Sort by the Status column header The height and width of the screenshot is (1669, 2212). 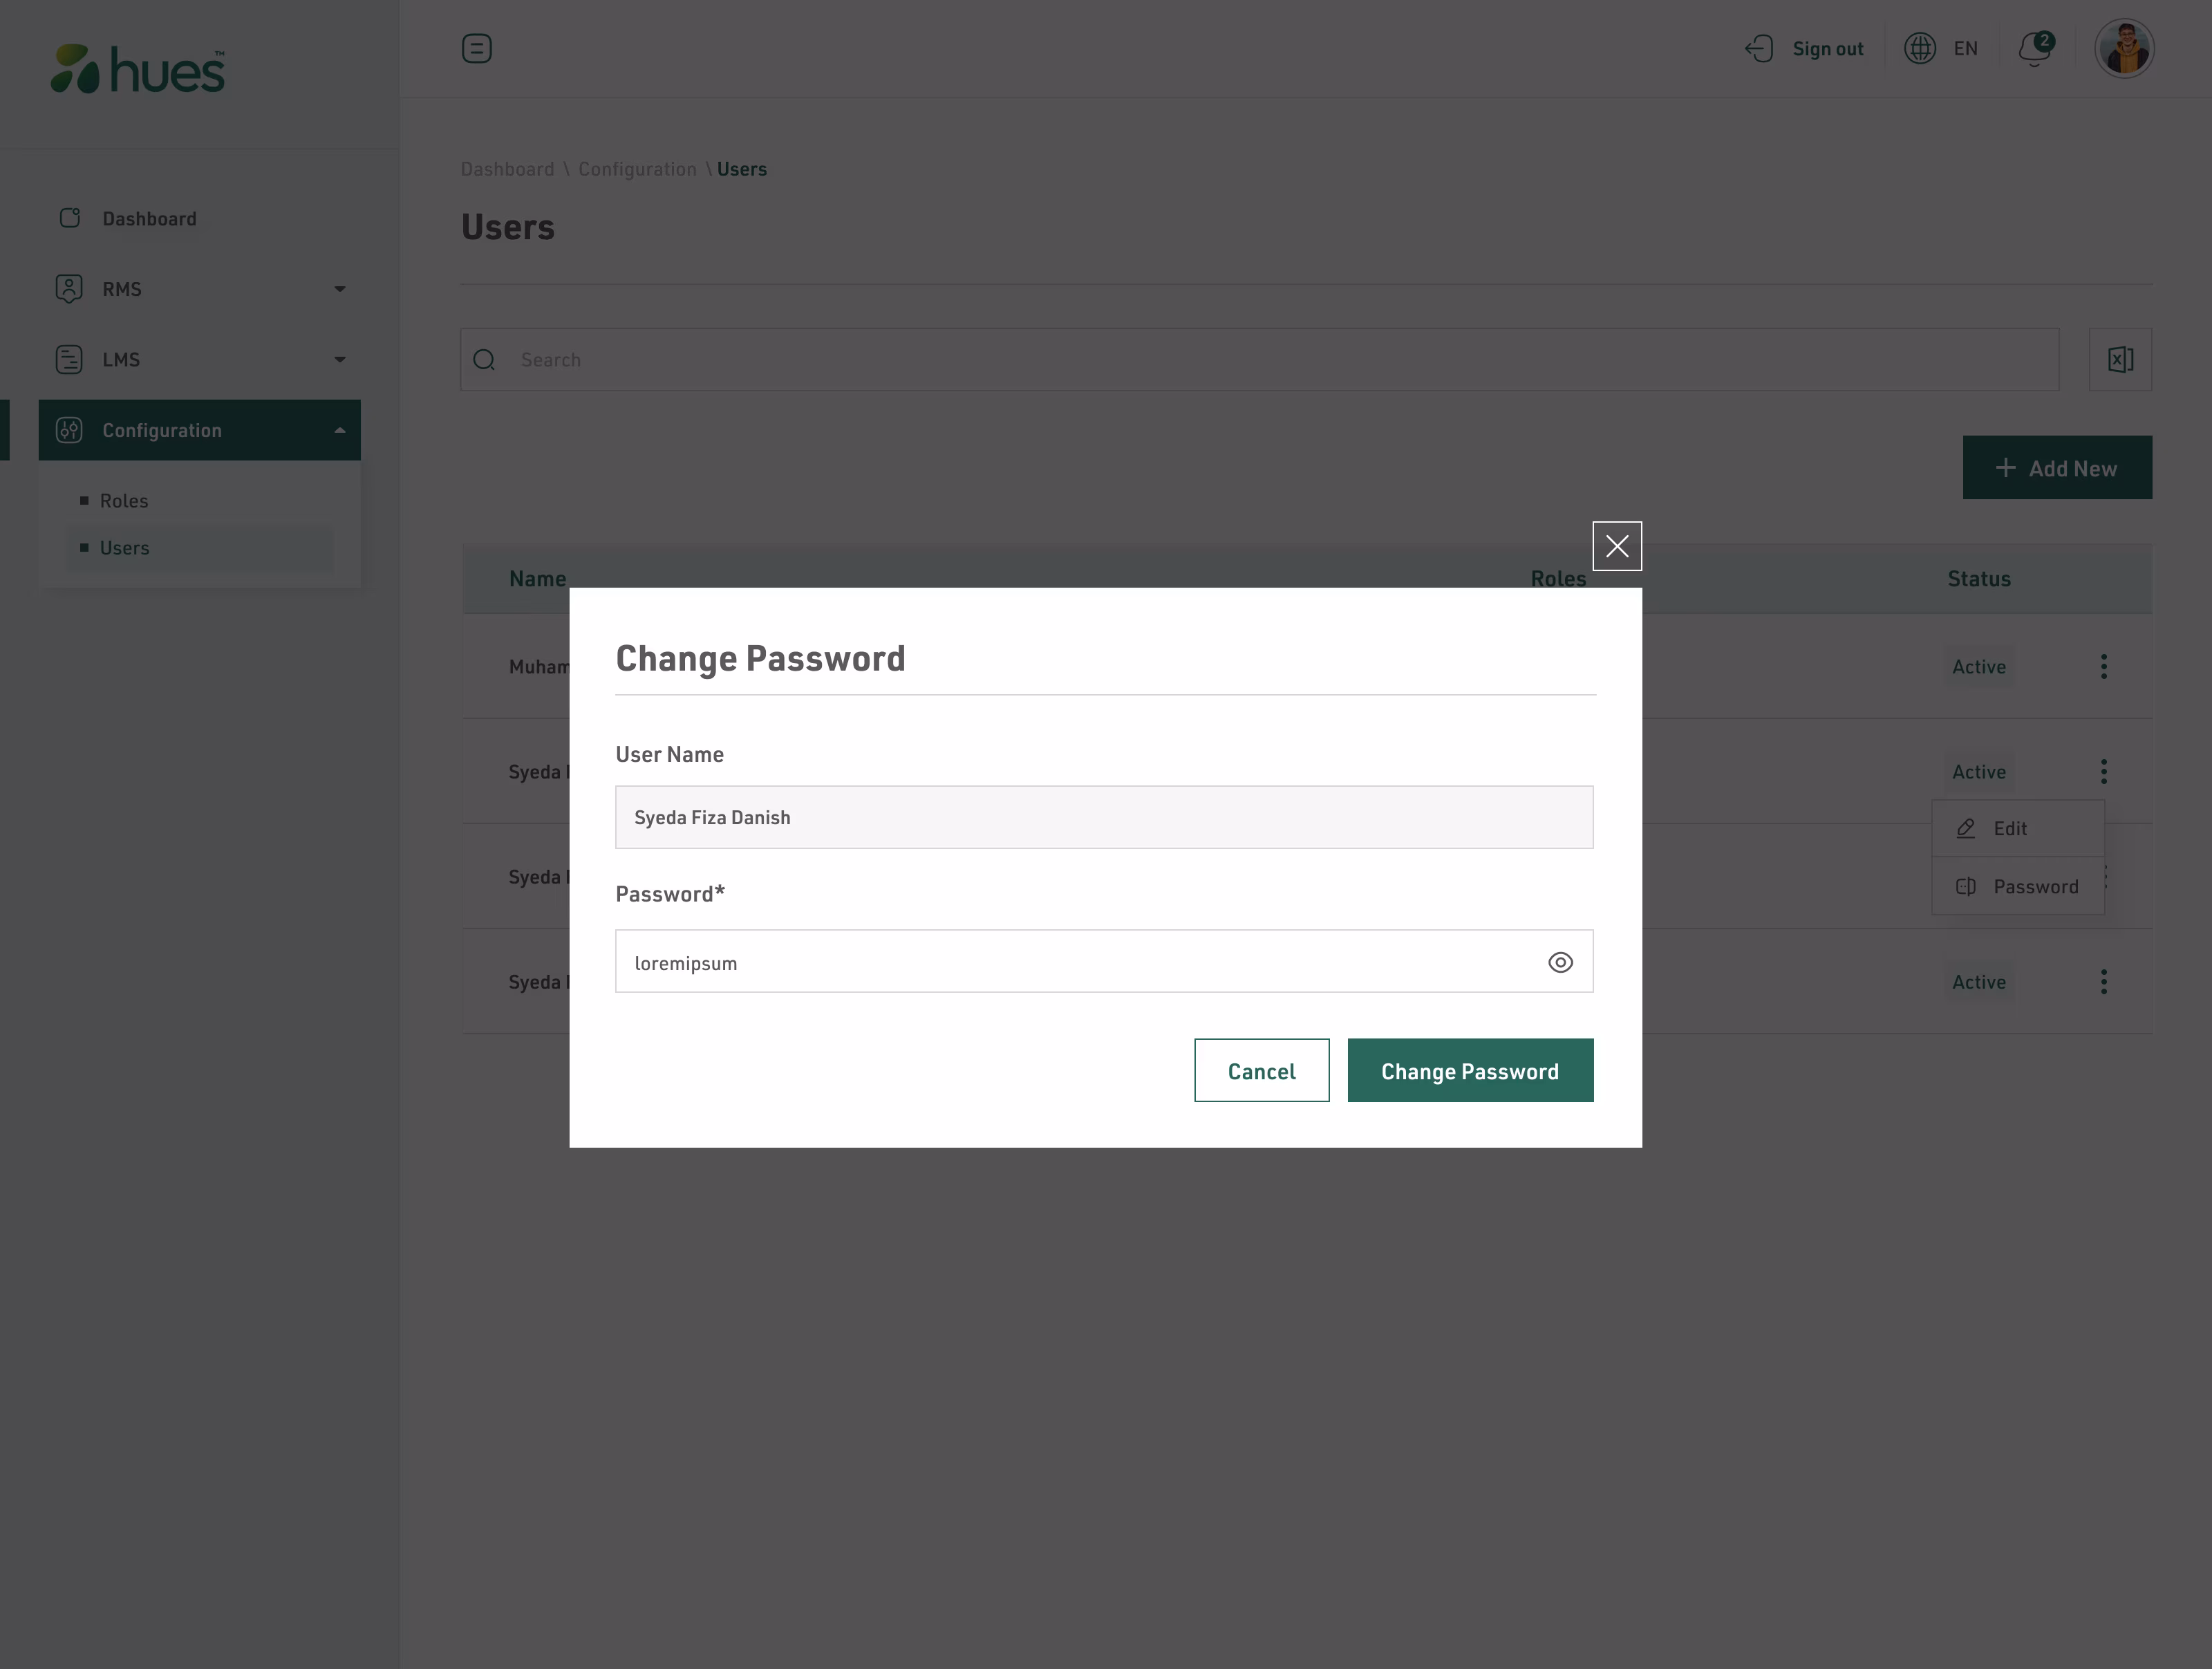[x=1979, y=579]
